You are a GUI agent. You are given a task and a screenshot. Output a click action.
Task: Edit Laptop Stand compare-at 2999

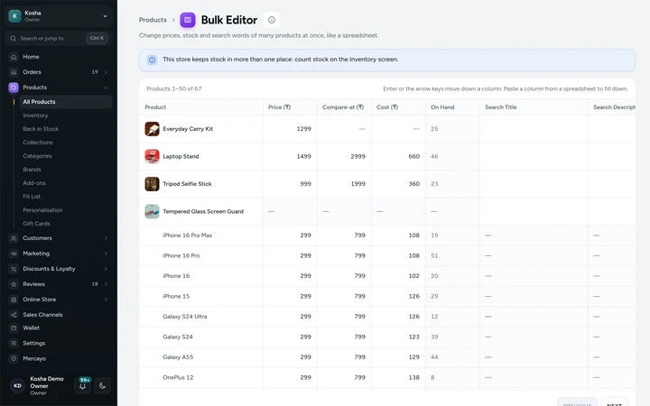coord(344,156)
